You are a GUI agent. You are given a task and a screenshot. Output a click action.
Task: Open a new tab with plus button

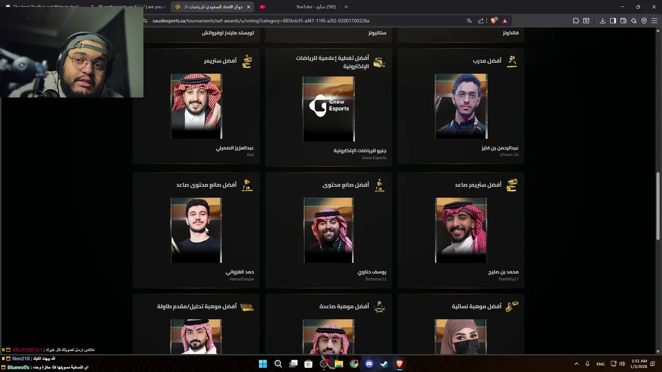click(x=346, y=7)
